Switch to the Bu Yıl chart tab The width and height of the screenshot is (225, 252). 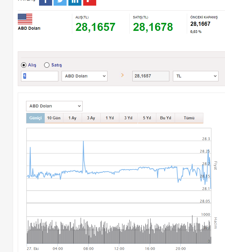(165, 118)
